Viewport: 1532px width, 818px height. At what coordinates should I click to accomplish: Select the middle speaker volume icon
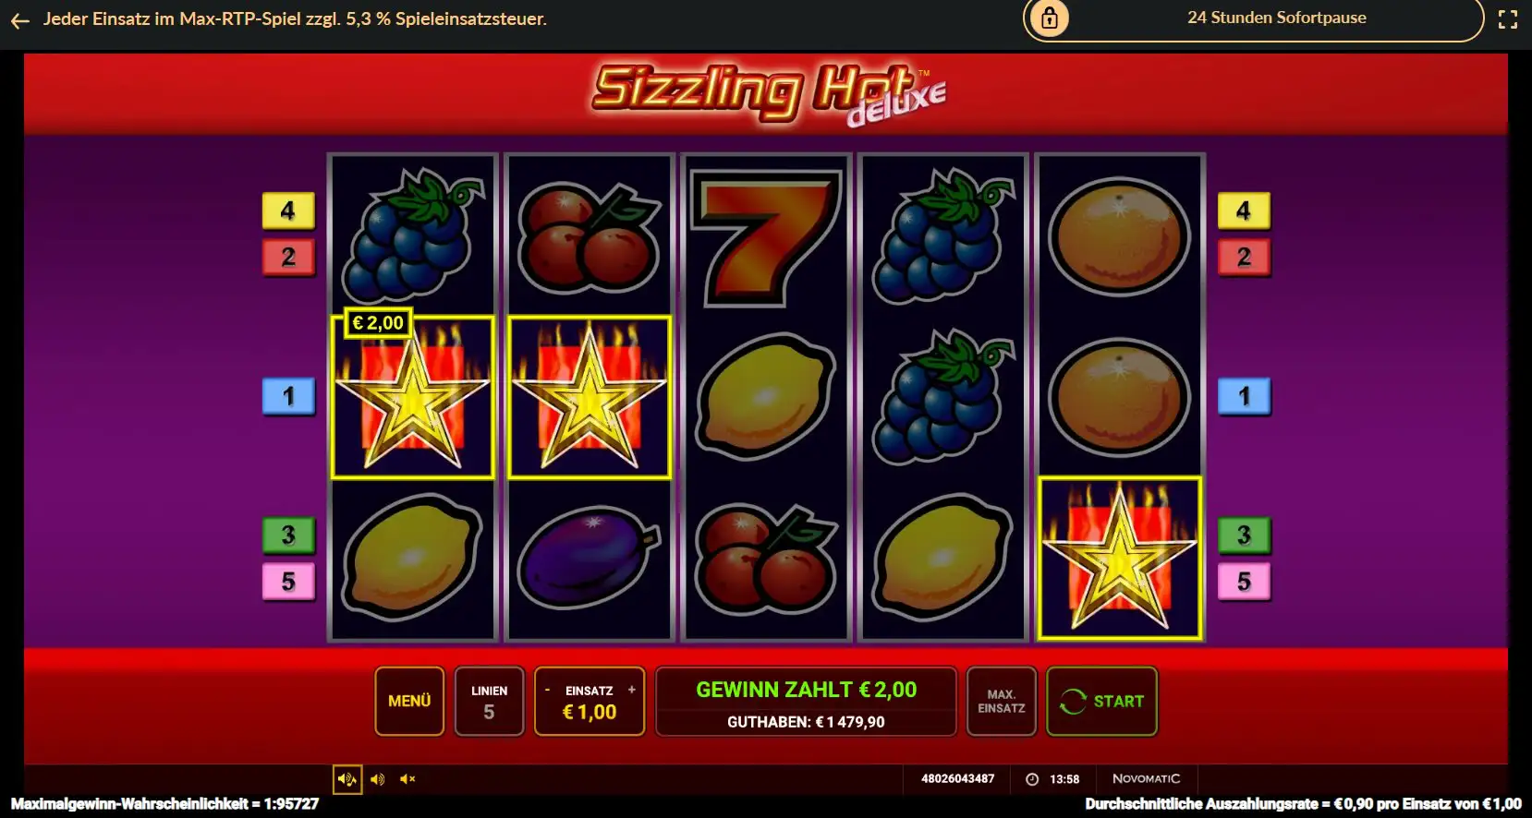click(378, 779)
